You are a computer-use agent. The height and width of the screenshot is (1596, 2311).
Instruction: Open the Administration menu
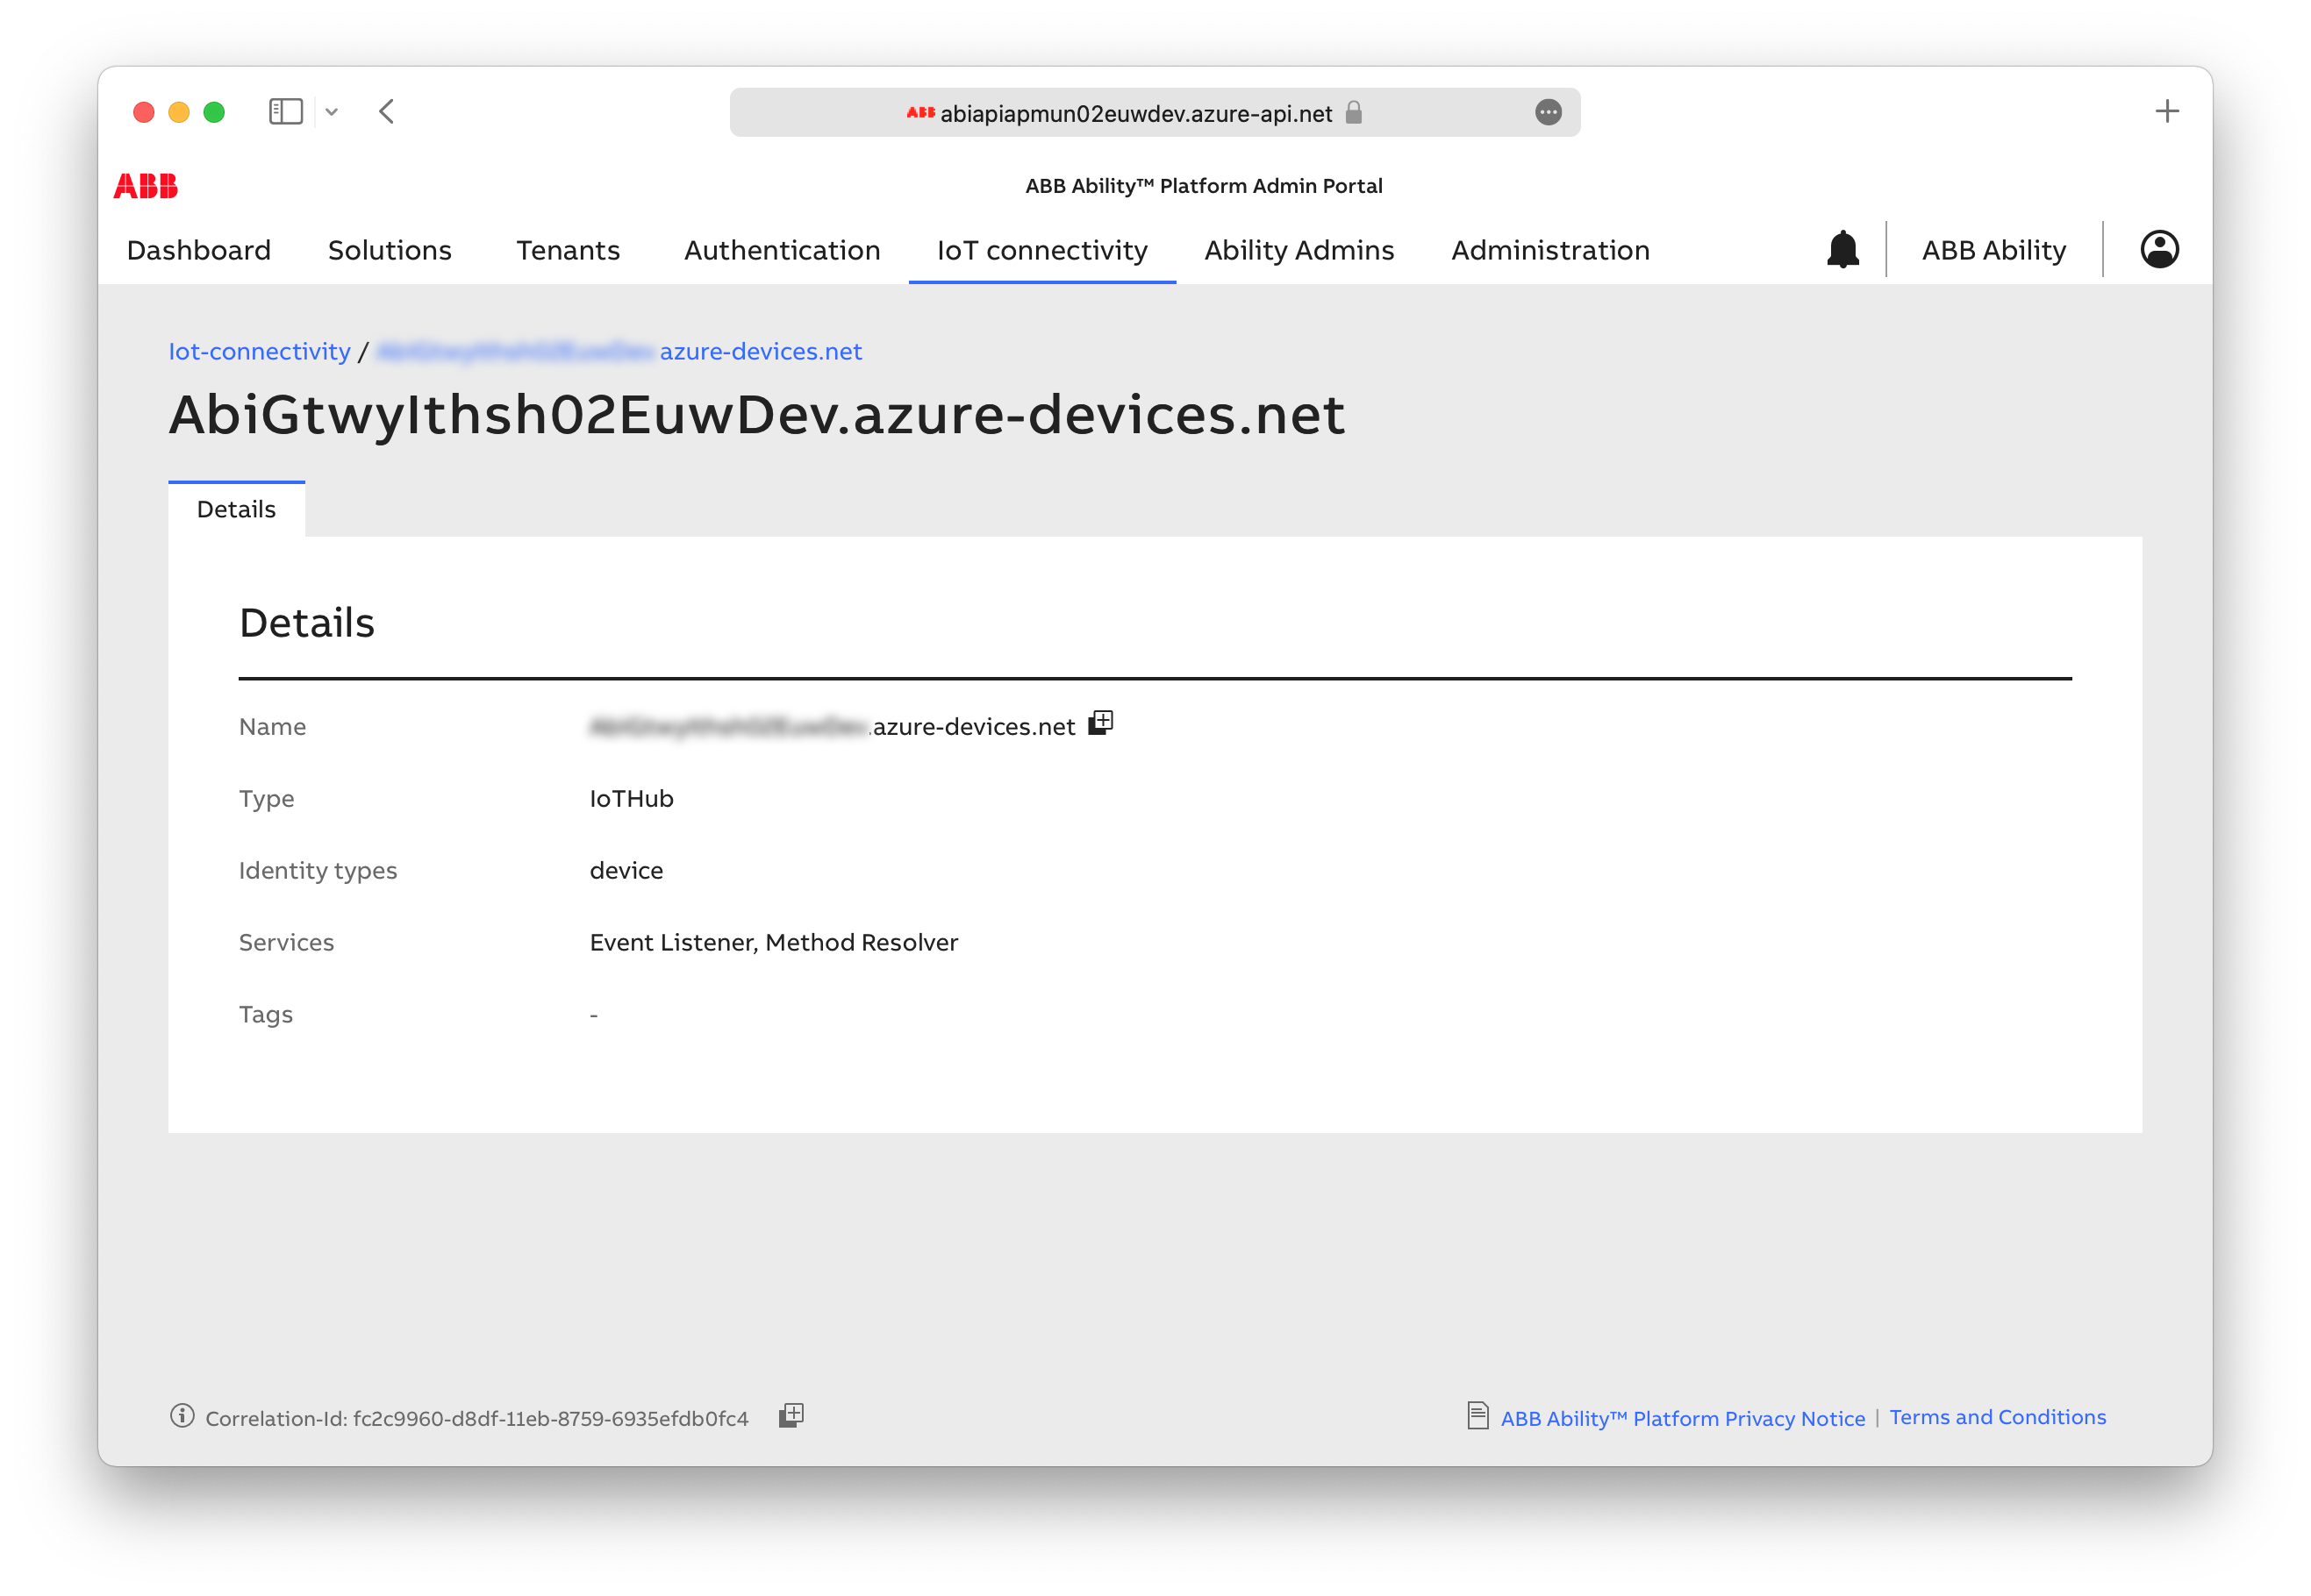pyautogui.click(x=1549, y=250)
